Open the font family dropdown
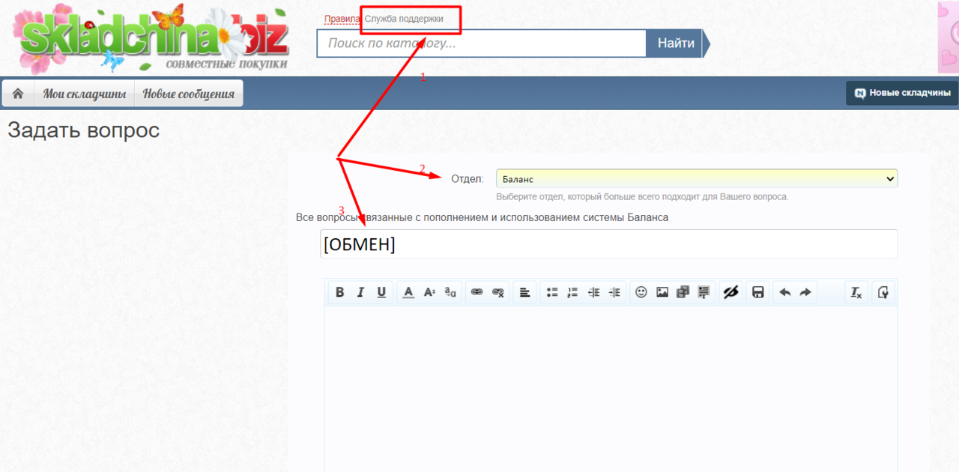Image resolution: width=959 pixels, height=472 pixels. pyautogui.click(x=450, y=292)
